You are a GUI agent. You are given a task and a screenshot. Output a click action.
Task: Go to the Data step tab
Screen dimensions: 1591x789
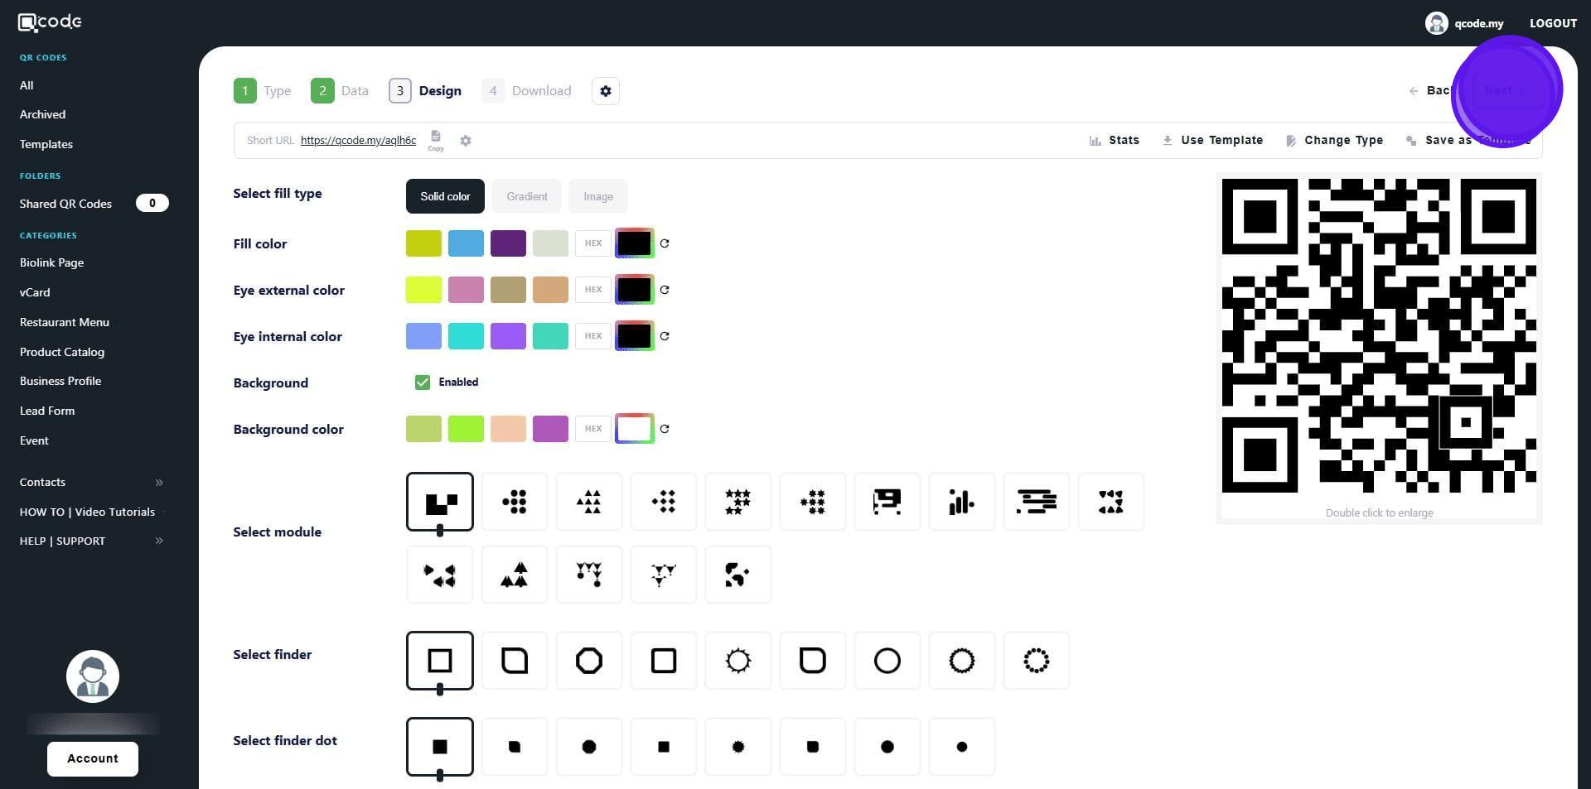340,91
